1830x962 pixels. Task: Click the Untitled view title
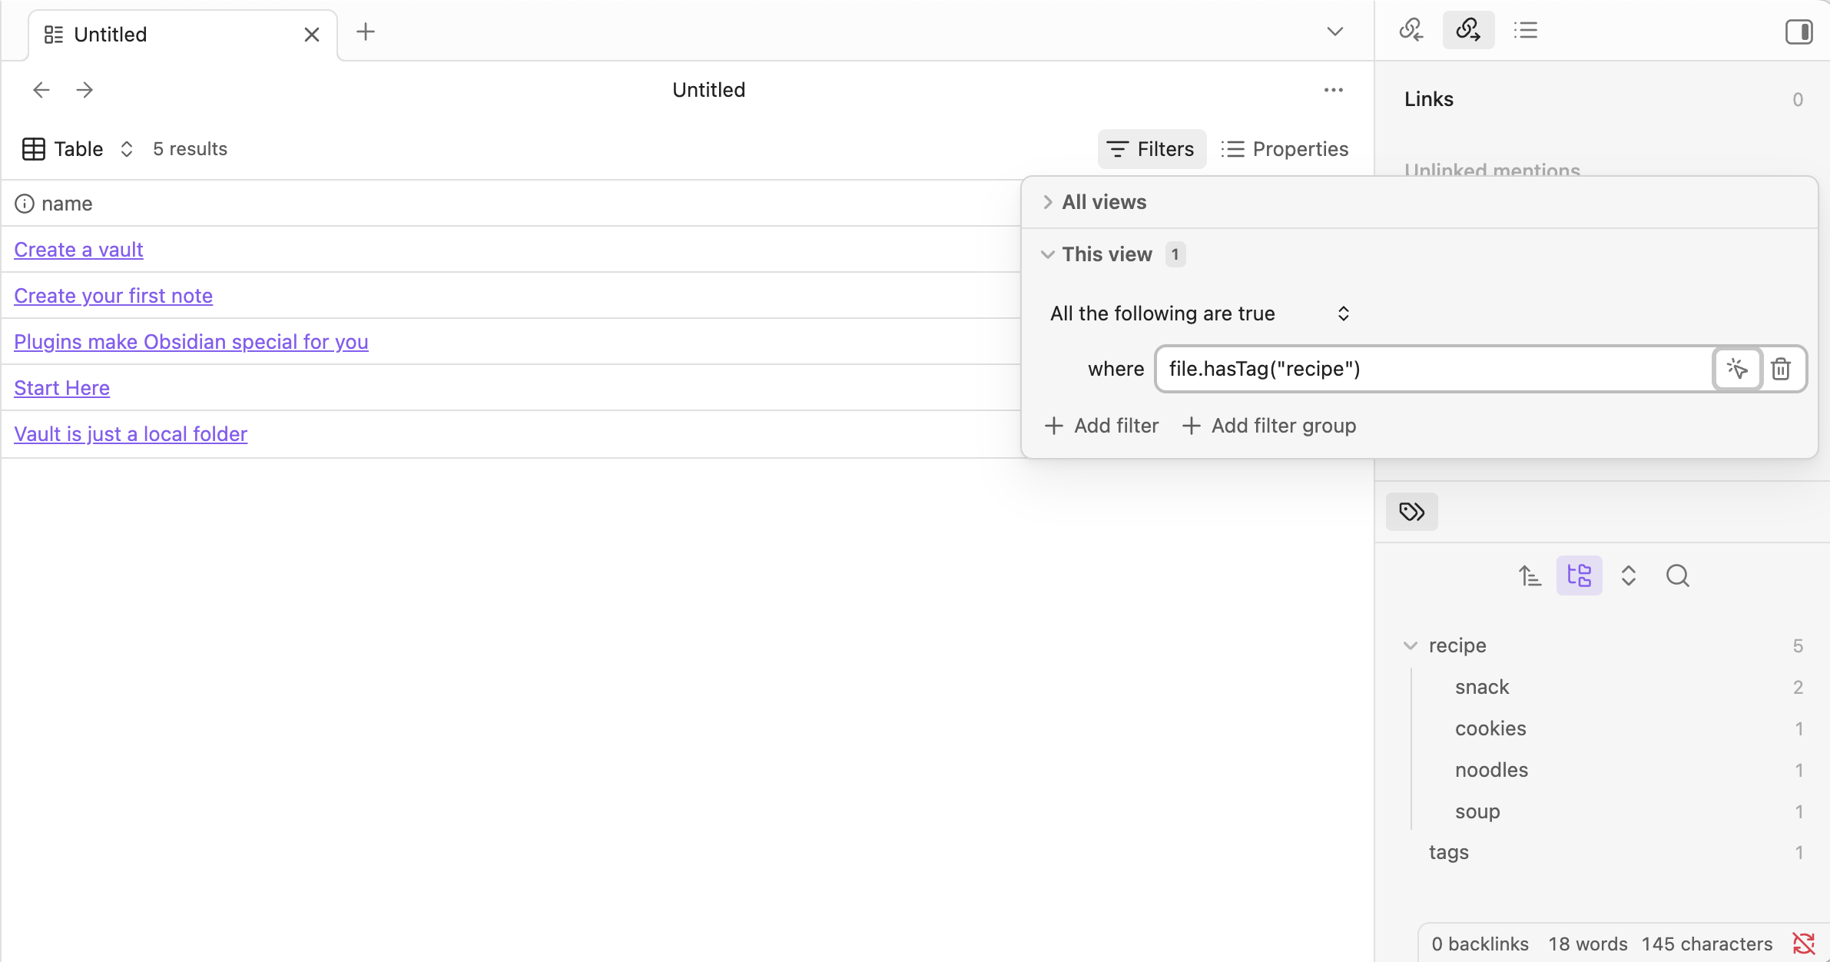click(x=708, y=90)
